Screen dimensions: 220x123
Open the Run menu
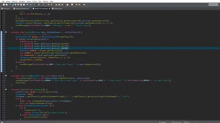point(40,1)
